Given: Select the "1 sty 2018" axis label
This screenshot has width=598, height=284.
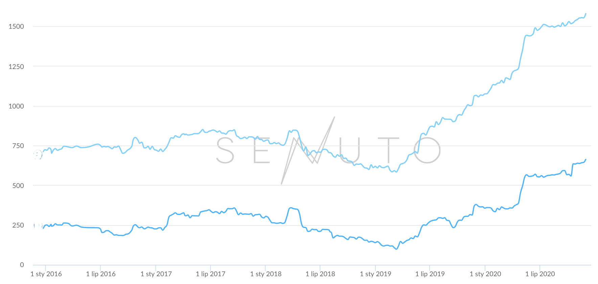Looking at the screenshot, I should coord(266,274).
